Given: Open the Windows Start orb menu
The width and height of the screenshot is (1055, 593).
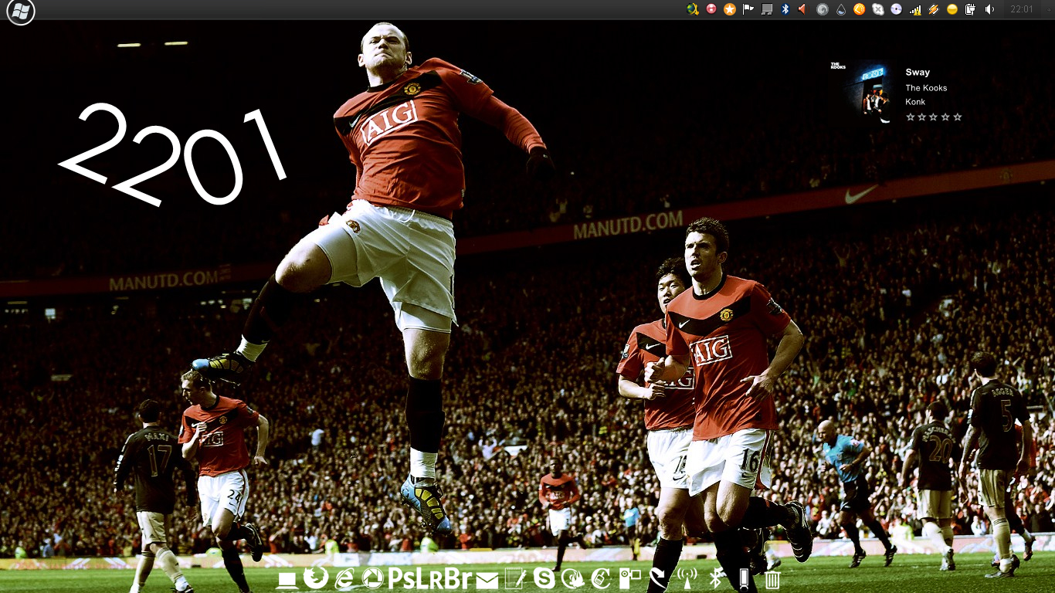Looking at the screenshot, I should (x=21, y=12).
